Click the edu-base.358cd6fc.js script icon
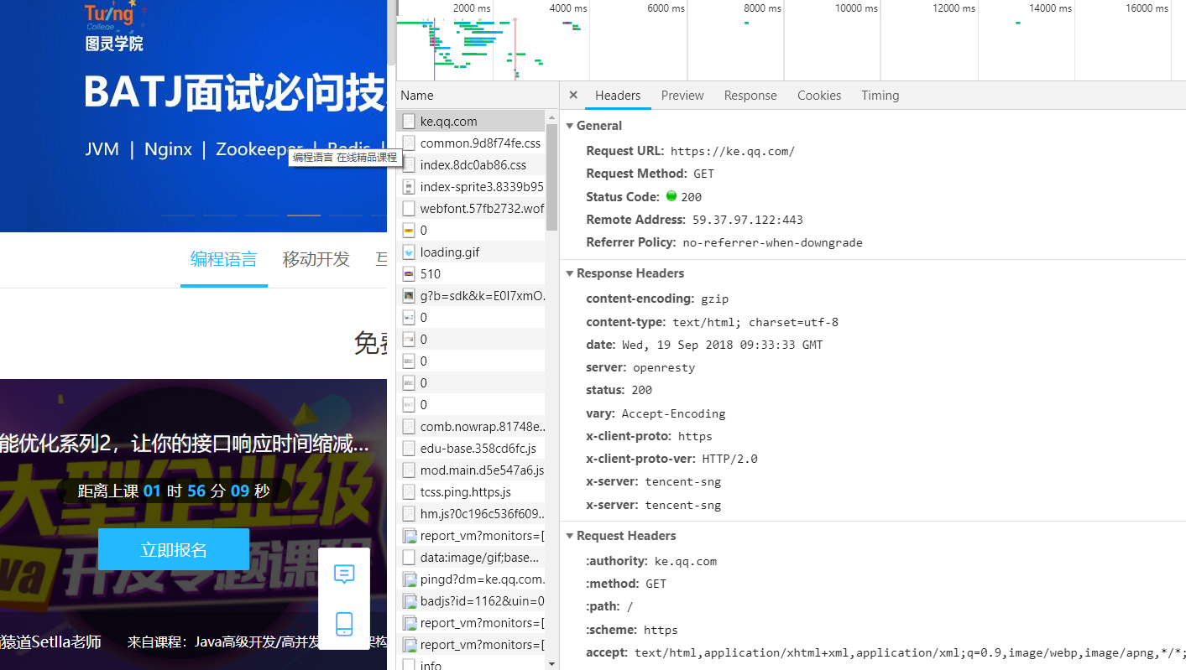 point(409,449)
